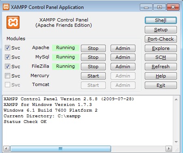The height and width of the screenshot is (153, 183).
Task: Open the Shell button
Action: point(161,20)
